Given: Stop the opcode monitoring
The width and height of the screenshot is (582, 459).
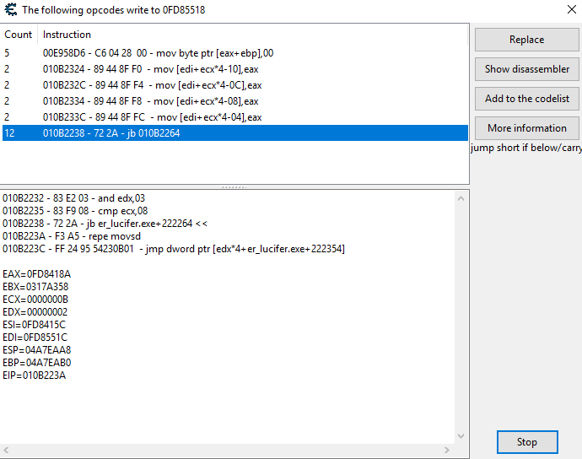Looking at the screenshot, I should [527, 442].
